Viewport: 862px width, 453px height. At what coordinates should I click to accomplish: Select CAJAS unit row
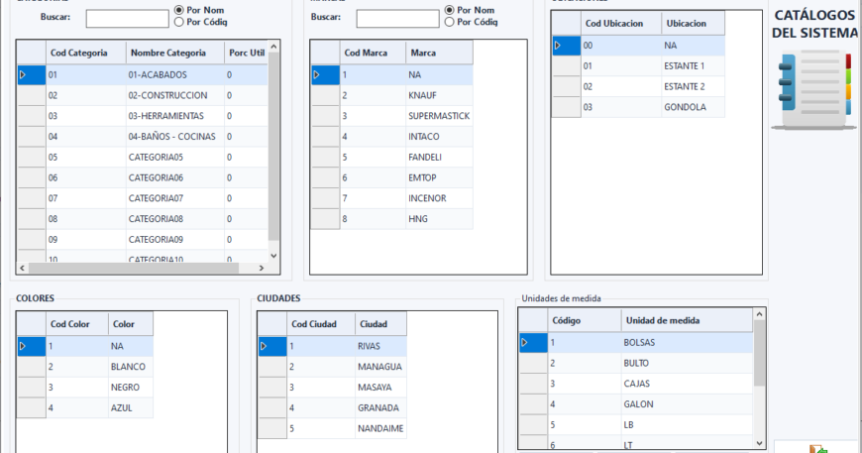636,384
